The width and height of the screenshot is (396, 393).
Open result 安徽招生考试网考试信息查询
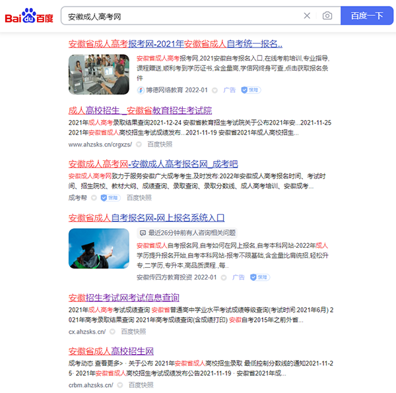[124, 298]
